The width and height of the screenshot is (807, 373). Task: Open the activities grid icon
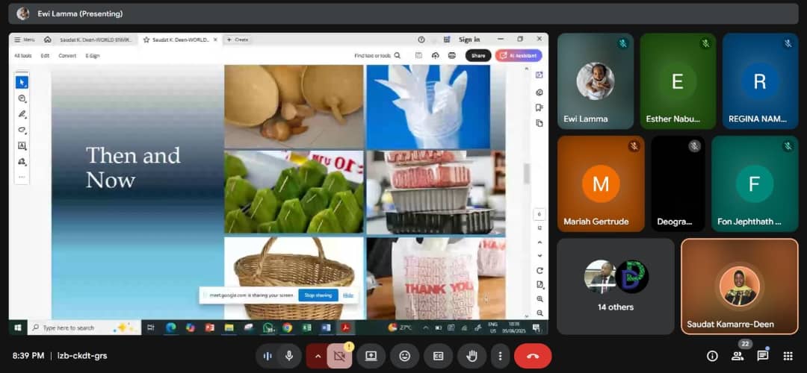788,356
